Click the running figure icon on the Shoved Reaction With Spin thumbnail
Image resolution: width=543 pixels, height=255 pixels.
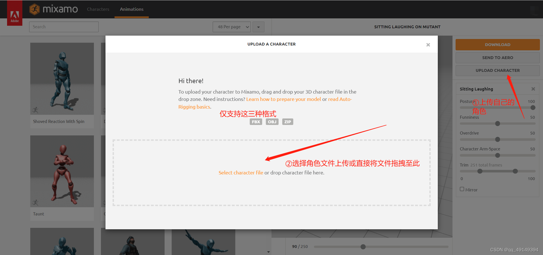[x=35, y=110]
